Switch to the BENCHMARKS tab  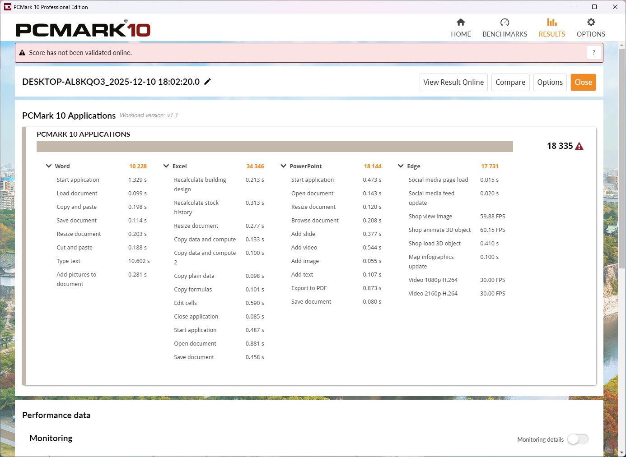pos(505,34)
